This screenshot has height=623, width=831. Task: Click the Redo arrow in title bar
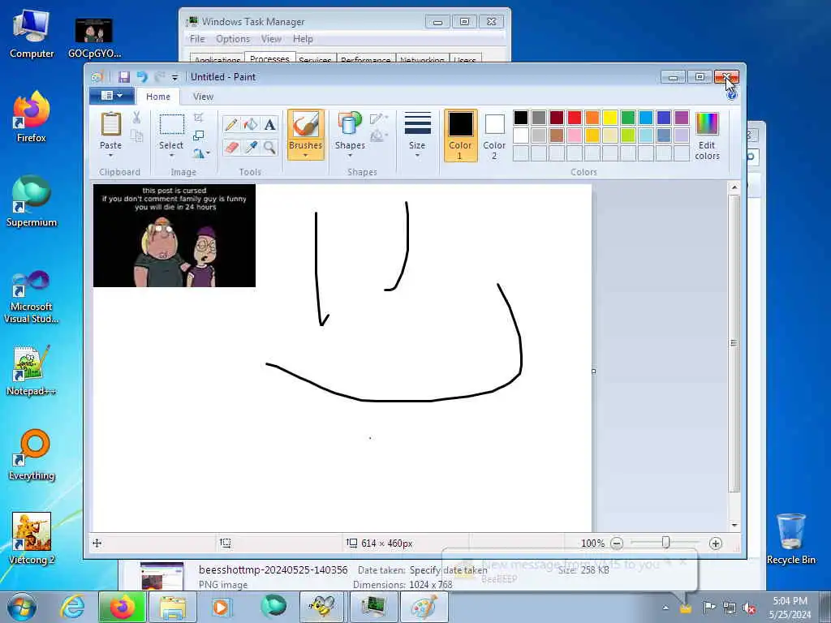[x=159, y=77]
